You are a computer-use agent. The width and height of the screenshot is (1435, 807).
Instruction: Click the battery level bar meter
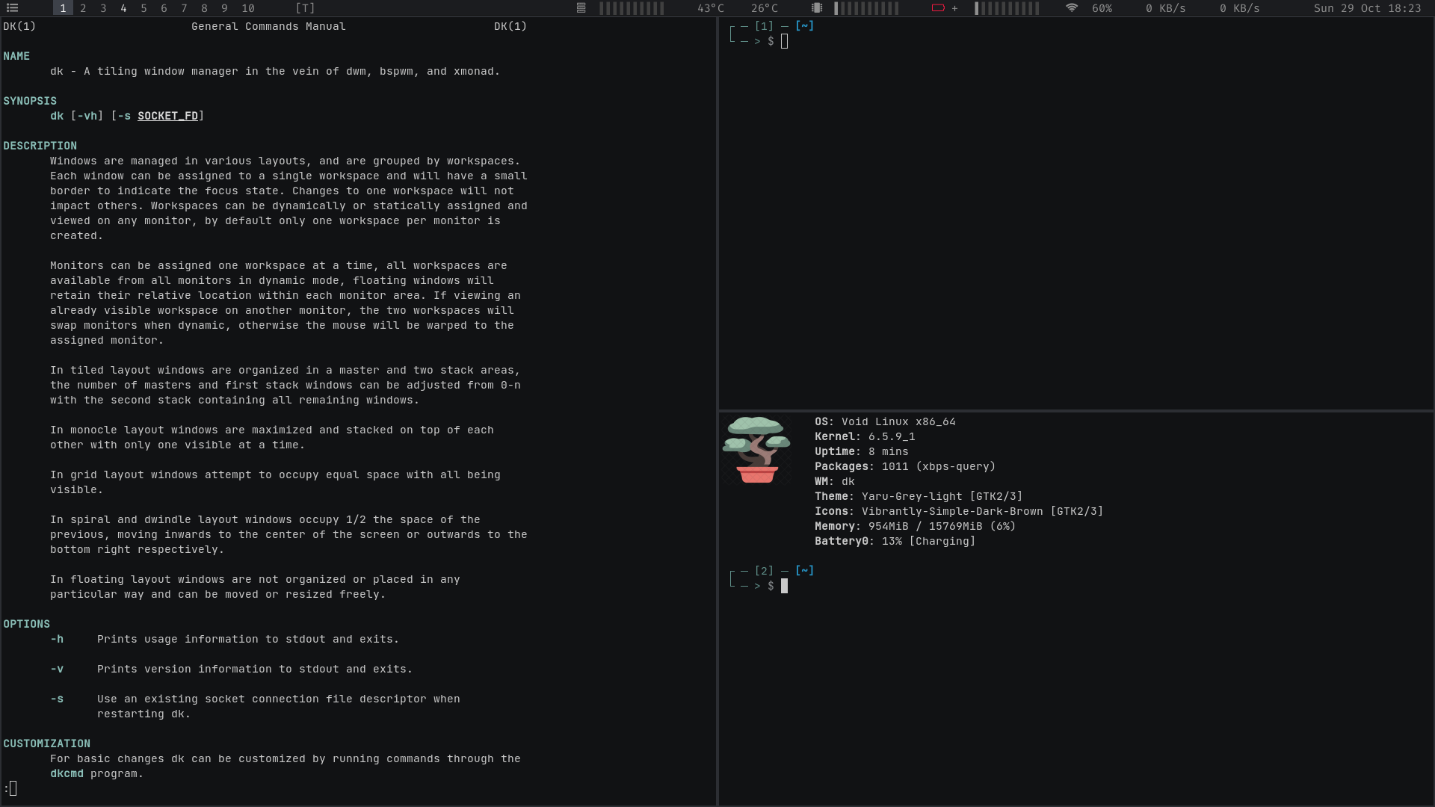pos(1007,8)
